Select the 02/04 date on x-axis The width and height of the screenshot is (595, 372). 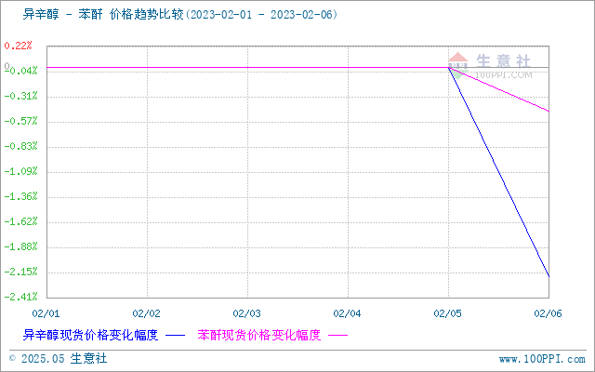click(347, 313)
